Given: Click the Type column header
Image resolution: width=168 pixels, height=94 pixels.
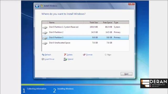Looking at the screenshot, I should [x=121, y=22].
